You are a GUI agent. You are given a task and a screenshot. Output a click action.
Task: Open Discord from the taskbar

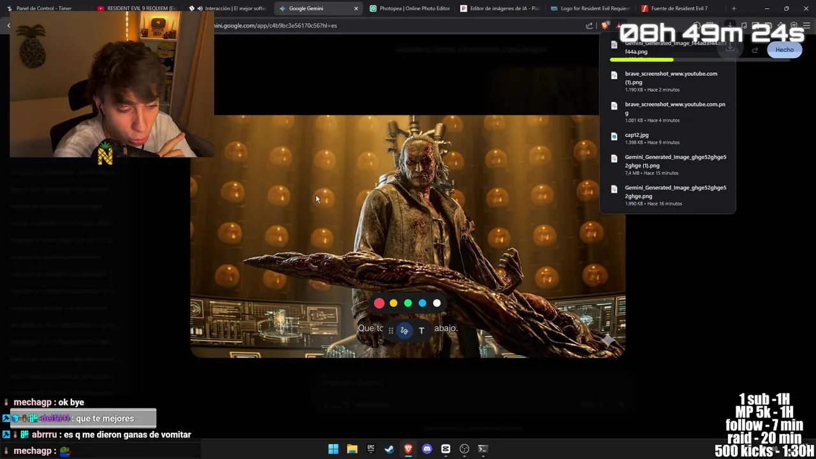[427, 449]
